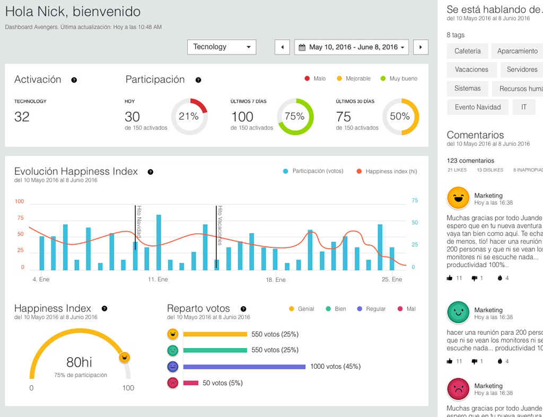Click thumbs-up on first Marketing comment

(x=450, y=278)
